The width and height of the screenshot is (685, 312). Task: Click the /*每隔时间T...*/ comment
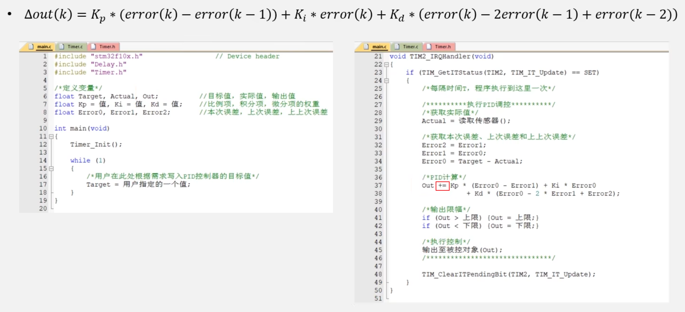point(489,88)
